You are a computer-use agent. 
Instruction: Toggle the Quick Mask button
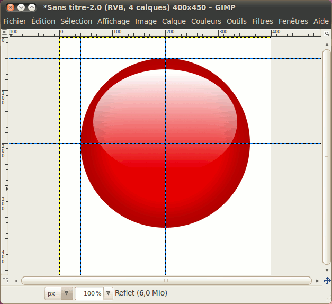tap(5, 280)
